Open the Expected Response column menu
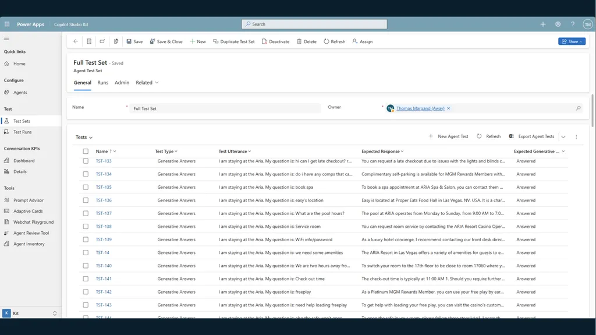This screenshot has width=596, height=335. pos(382,151)
